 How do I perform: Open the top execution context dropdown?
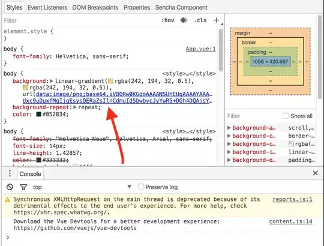[x=82, y=187]
